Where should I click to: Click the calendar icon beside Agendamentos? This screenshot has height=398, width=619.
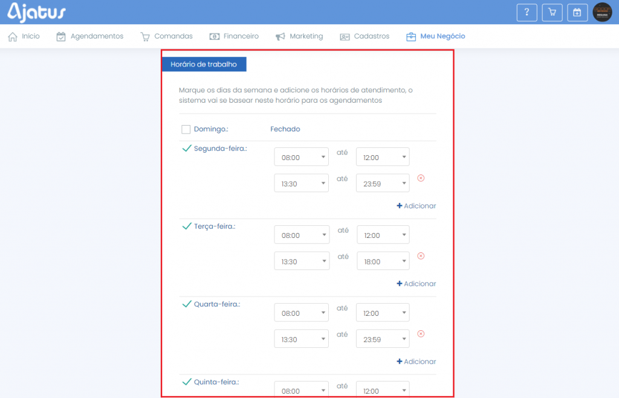click(61, 37)
